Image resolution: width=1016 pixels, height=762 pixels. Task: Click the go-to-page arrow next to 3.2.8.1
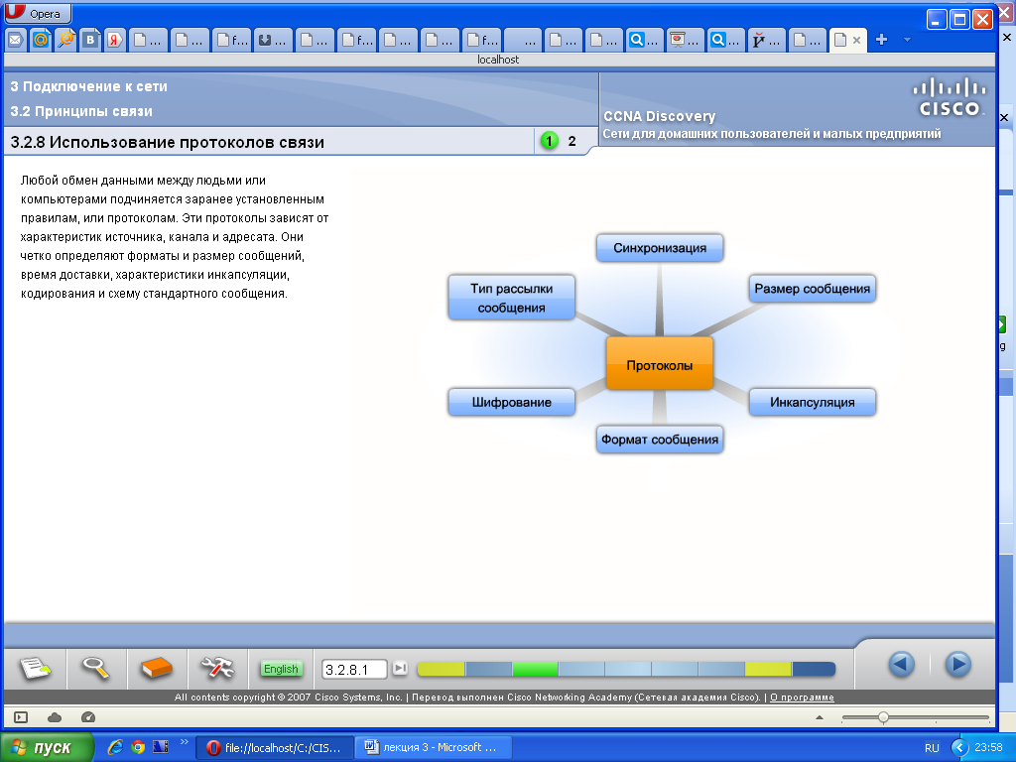point(401,668)
